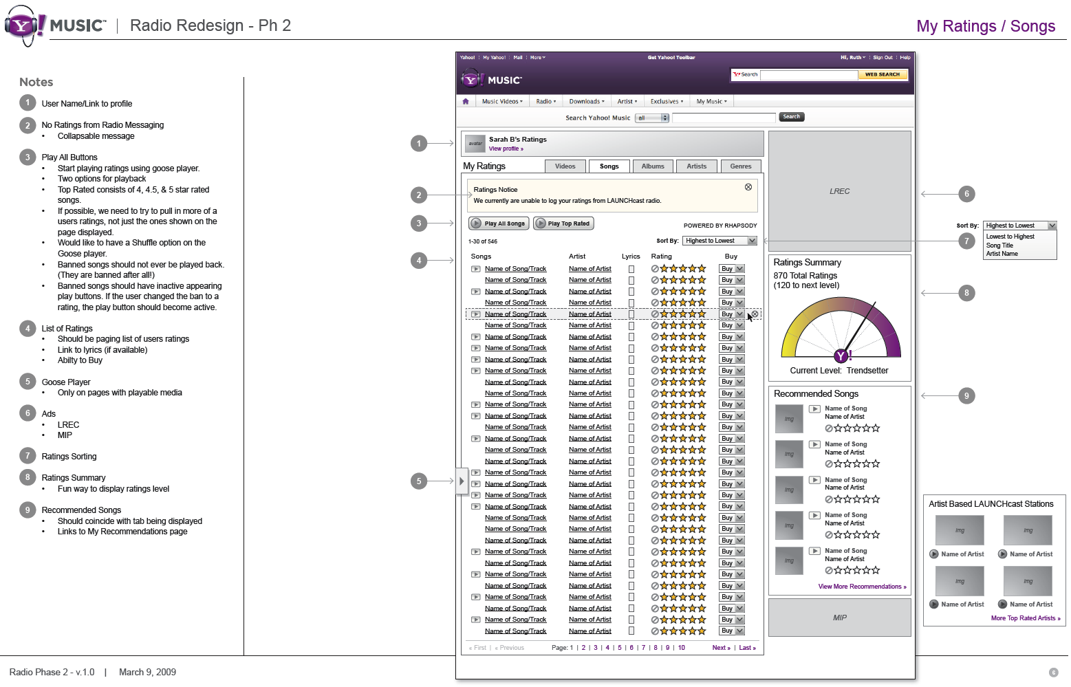Remove the highlighted song row with X icon
This screenshot has width=1071, height=687.
(755, 314)
